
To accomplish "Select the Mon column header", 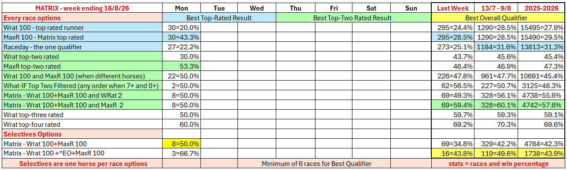I will 181,8.
